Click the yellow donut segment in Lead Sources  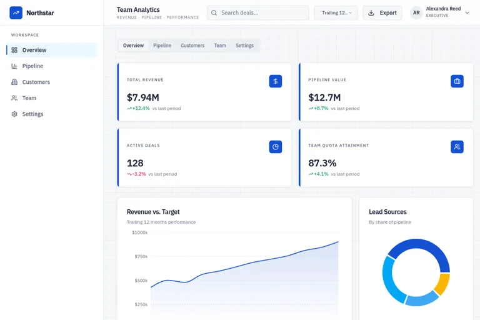point(442,284)
